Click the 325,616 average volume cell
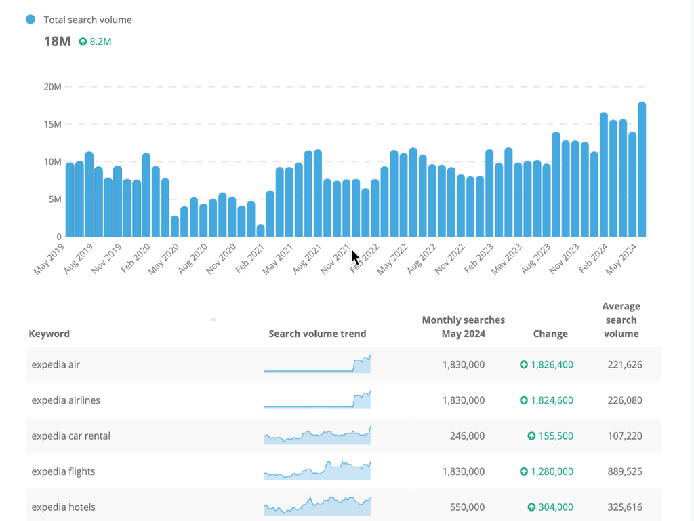The image size is (694, 521). (x=625, y=507)
